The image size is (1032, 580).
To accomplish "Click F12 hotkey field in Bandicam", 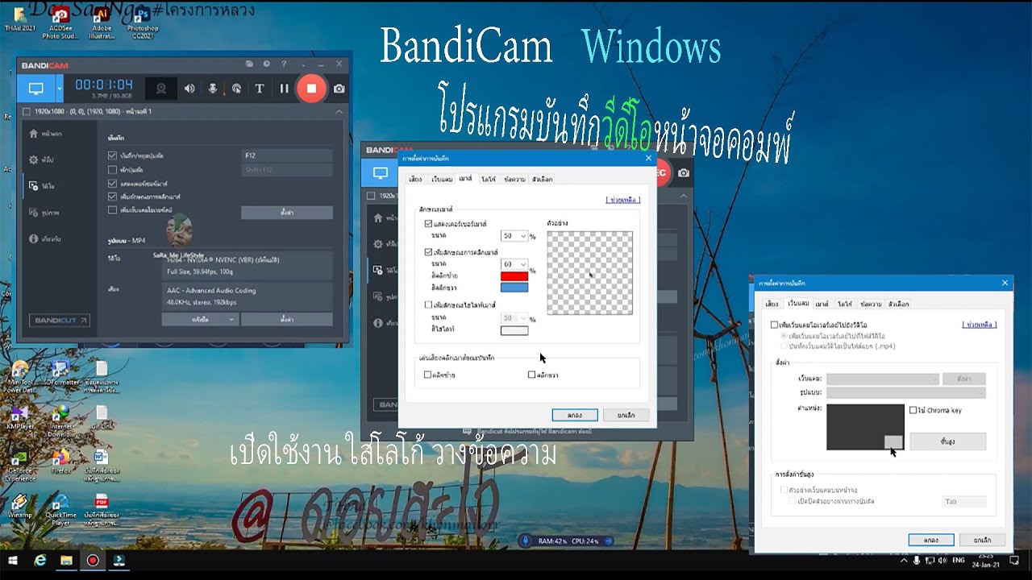I will tap(286, 155).
